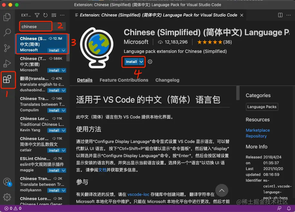Click the Microsoft publisher name
The height and width of the screenshot is (212, 295).
(136, 42)
